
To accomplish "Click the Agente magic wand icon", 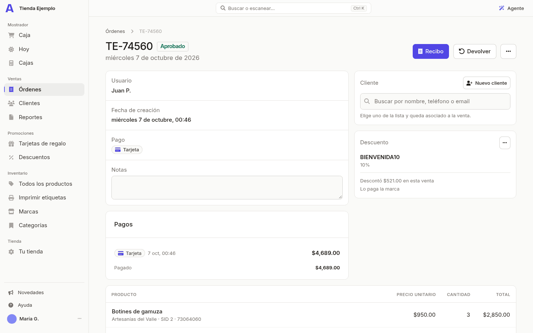I will click(x=502, y=8).
